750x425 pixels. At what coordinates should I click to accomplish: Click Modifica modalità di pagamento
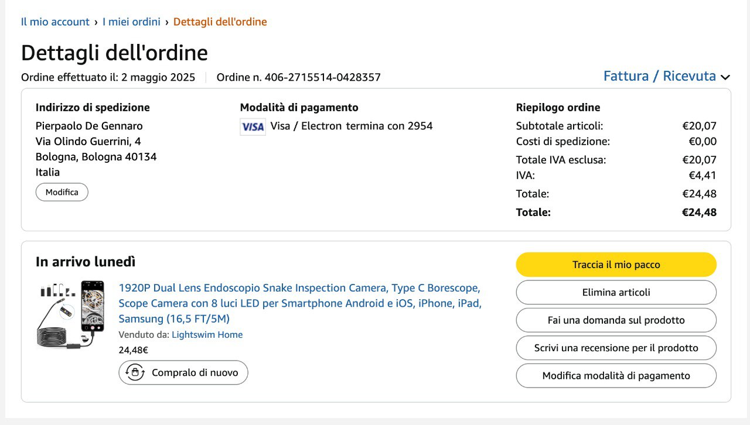(616, 376)
